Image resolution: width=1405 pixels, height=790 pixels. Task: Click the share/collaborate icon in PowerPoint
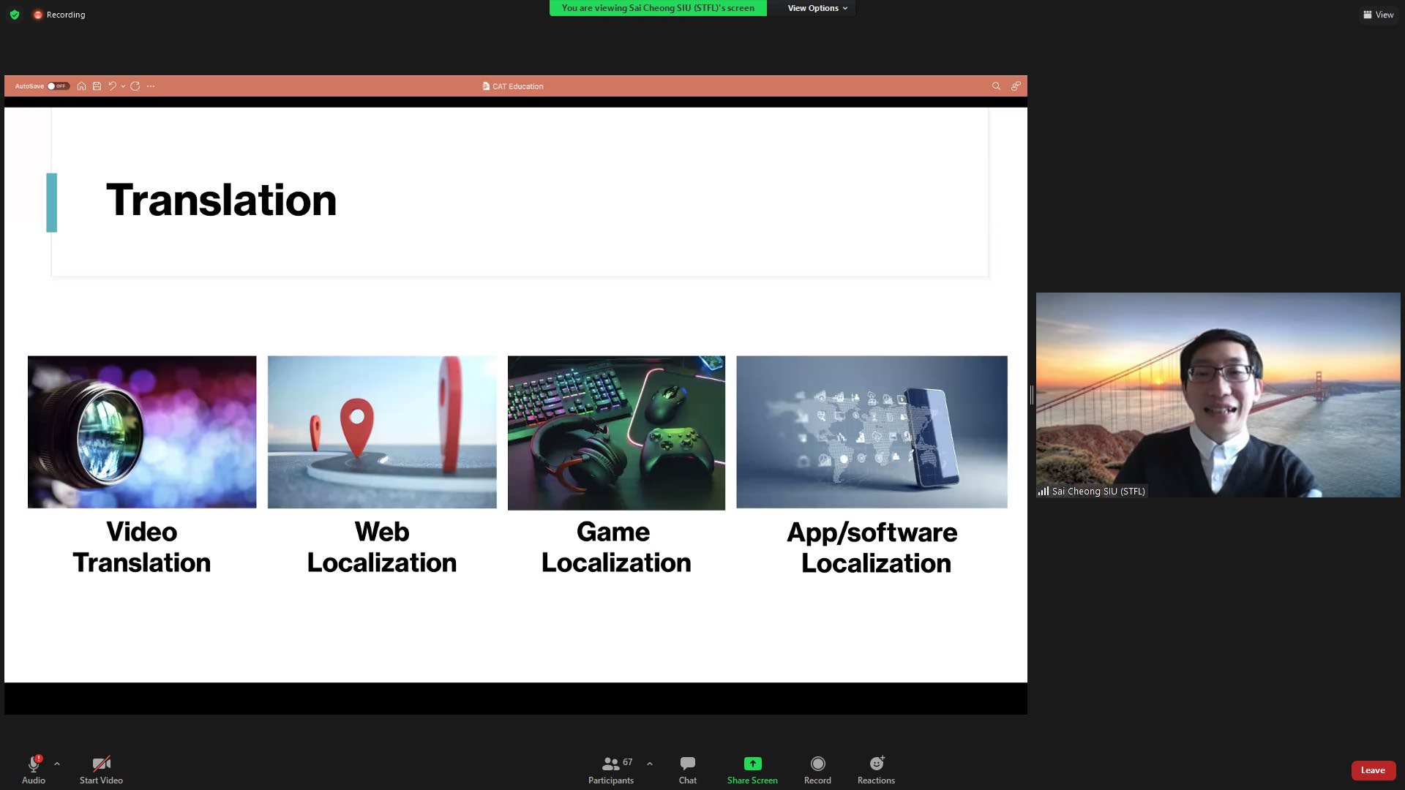tap(1016, 86)
